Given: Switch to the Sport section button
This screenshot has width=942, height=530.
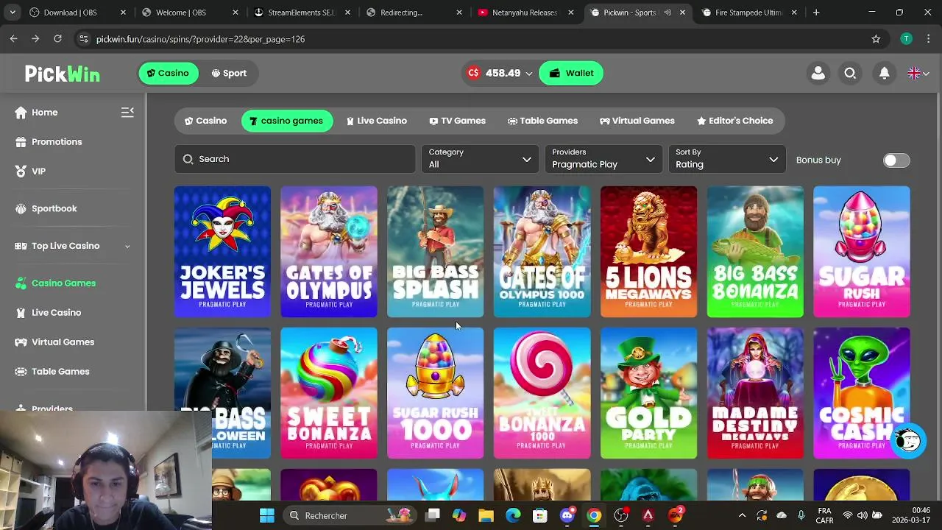Looking at the screenshot, I should (x=229, y=73).
